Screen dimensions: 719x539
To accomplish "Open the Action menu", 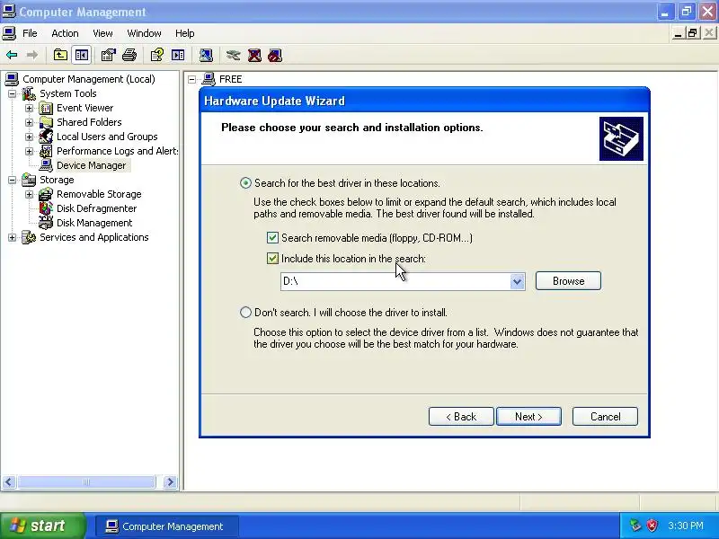I will point(65,33).
